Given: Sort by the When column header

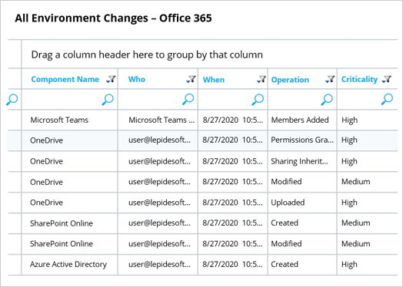Looking at the screenshot, I should [214, 80].
